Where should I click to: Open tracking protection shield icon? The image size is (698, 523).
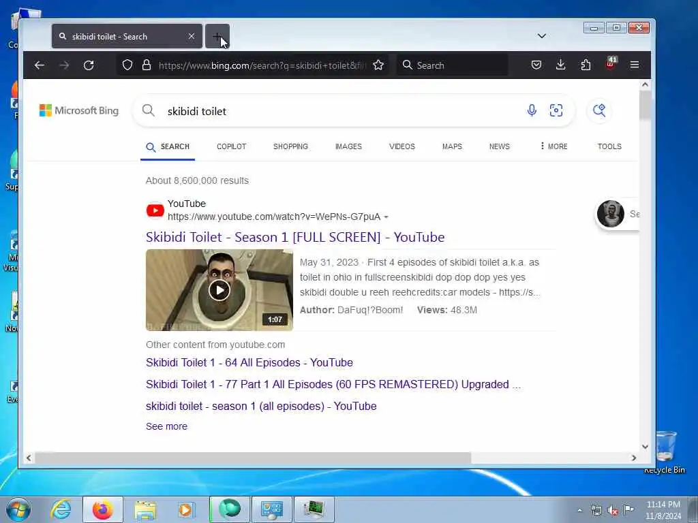[x=127, y=65]
